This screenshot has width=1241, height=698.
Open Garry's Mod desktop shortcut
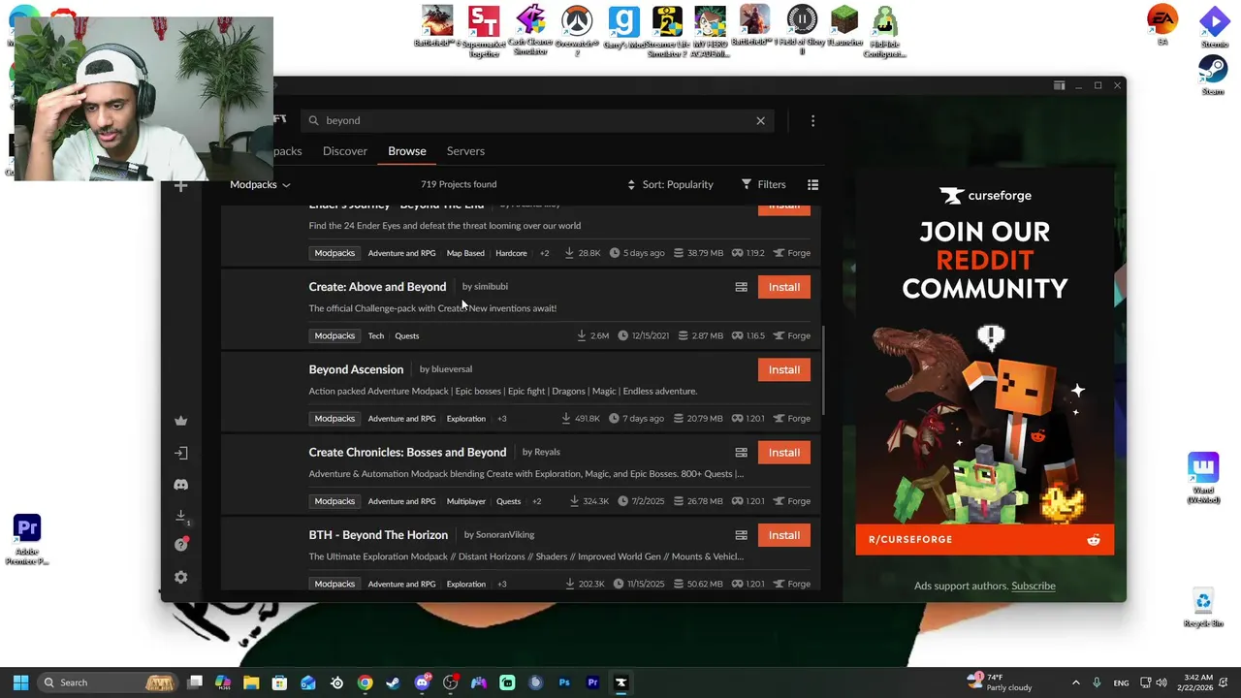(x=623, y=29)
